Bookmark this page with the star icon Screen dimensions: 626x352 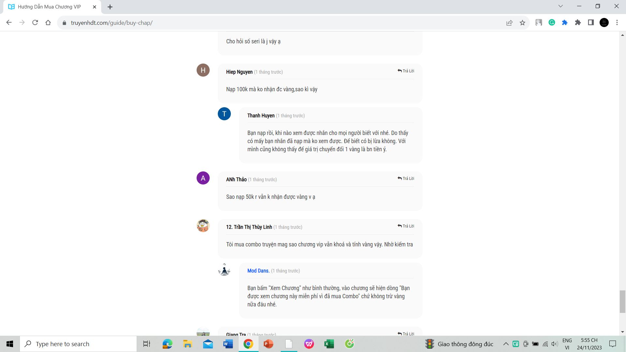522,22
